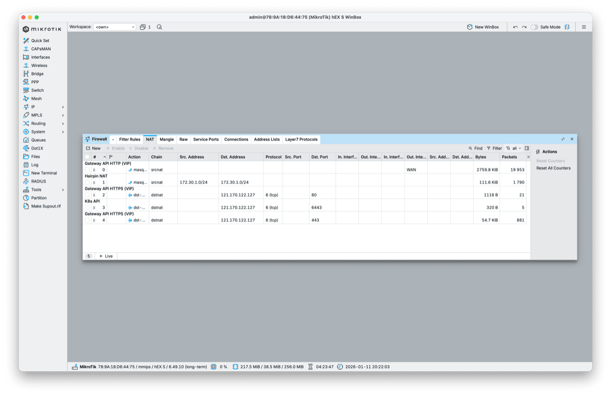Switch to the Mangle tab
Viewport: 611px width, 396px height.
166,139
